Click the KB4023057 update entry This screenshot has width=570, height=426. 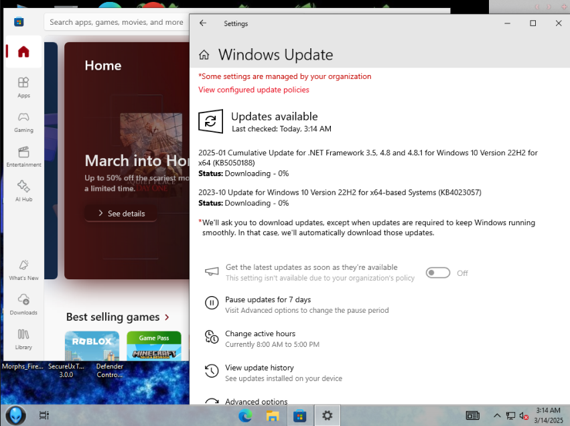coord(340,198)
